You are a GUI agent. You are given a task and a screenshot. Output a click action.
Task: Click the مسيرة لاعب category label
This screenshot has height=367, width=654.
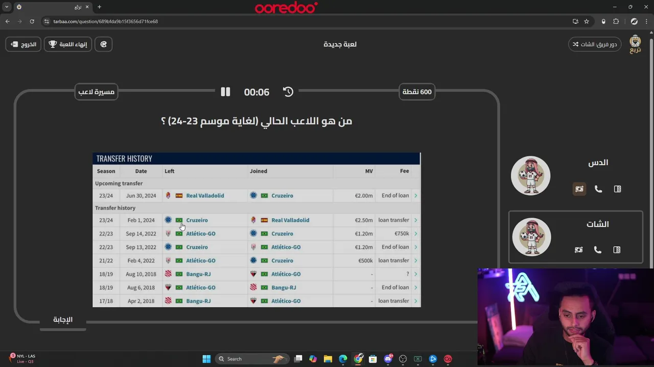[x=96, y=92]
